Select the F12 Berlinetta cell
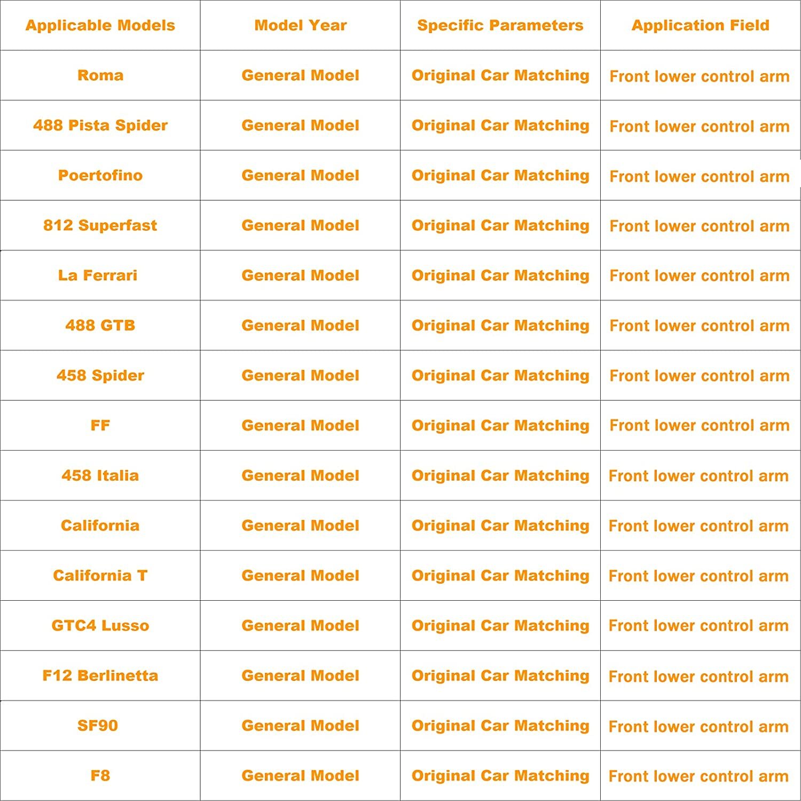 point(100,676)
